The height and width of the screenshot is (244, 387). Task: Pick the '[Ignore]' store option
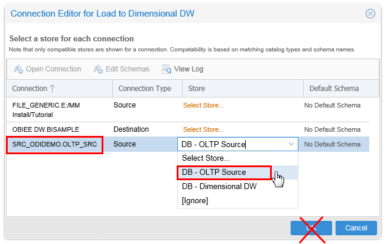195,201
